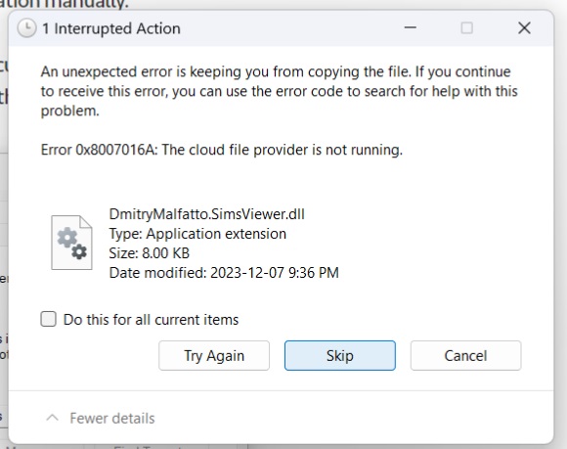567x449 pixels.
Task: Cancel the copy operation
Action: tap(465, 355)
